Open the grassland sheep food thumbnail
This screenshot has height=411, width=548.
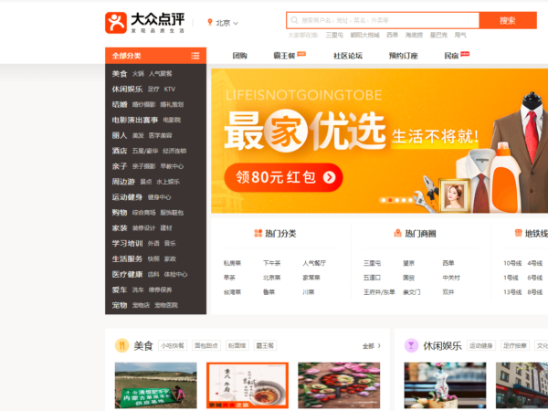point(156,385)
